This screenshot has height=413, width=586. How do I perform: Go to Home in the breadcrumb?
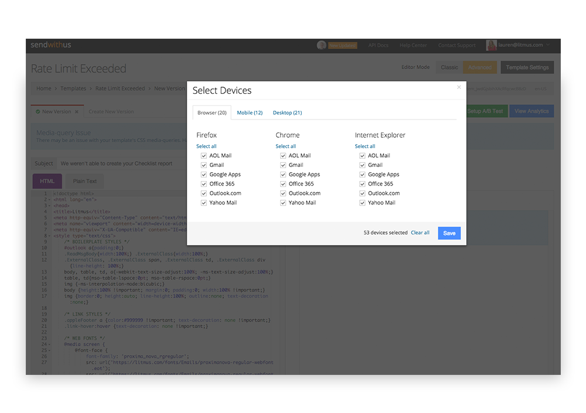[44, 88]
